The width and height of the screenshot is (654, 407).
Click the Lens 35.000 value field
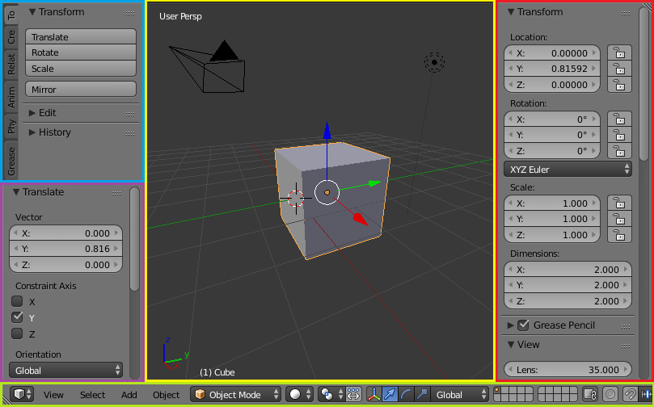coord(568,370)
